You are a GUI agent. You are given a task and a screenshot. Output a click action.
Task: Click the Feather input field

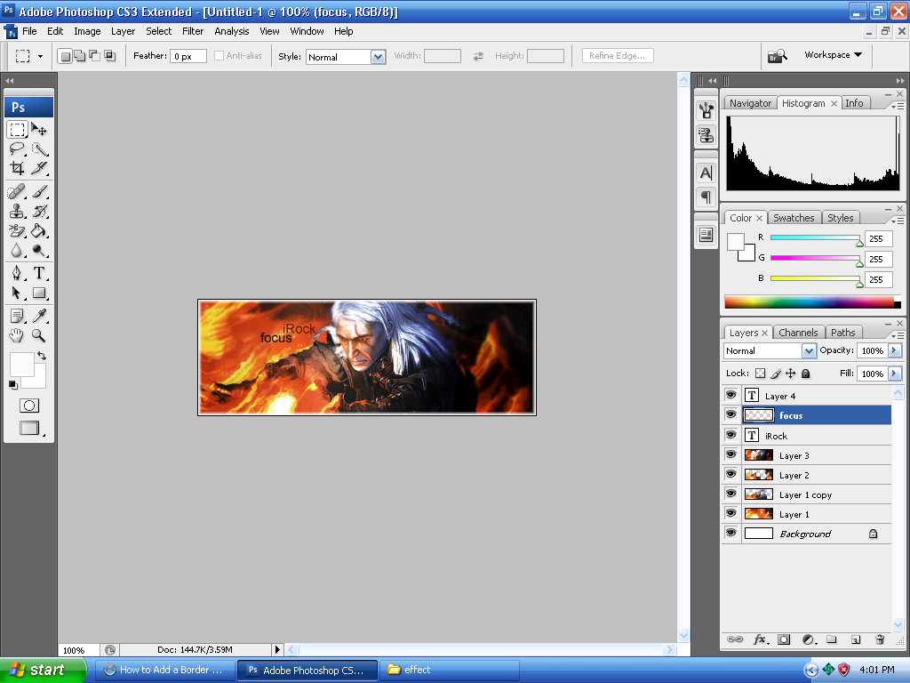188,56
